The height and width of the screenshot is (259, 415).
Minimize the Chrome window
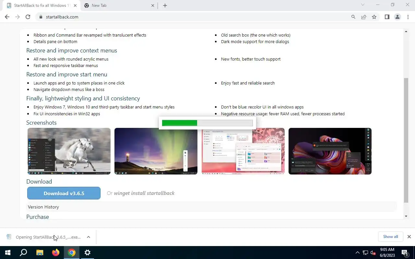click(378, 5)
